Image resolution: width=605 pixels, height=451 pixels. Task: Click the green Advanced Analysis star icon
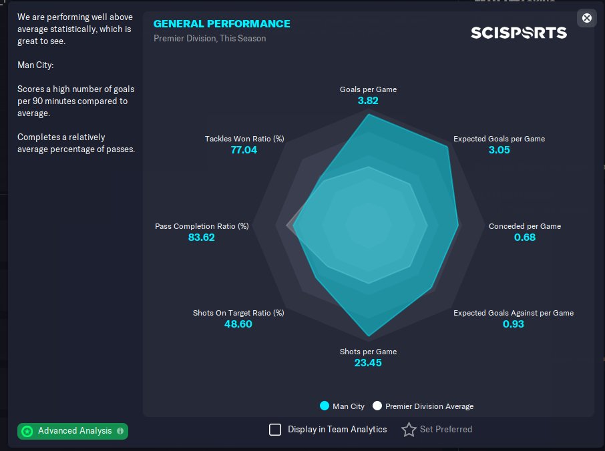click(x=27, y=431)
